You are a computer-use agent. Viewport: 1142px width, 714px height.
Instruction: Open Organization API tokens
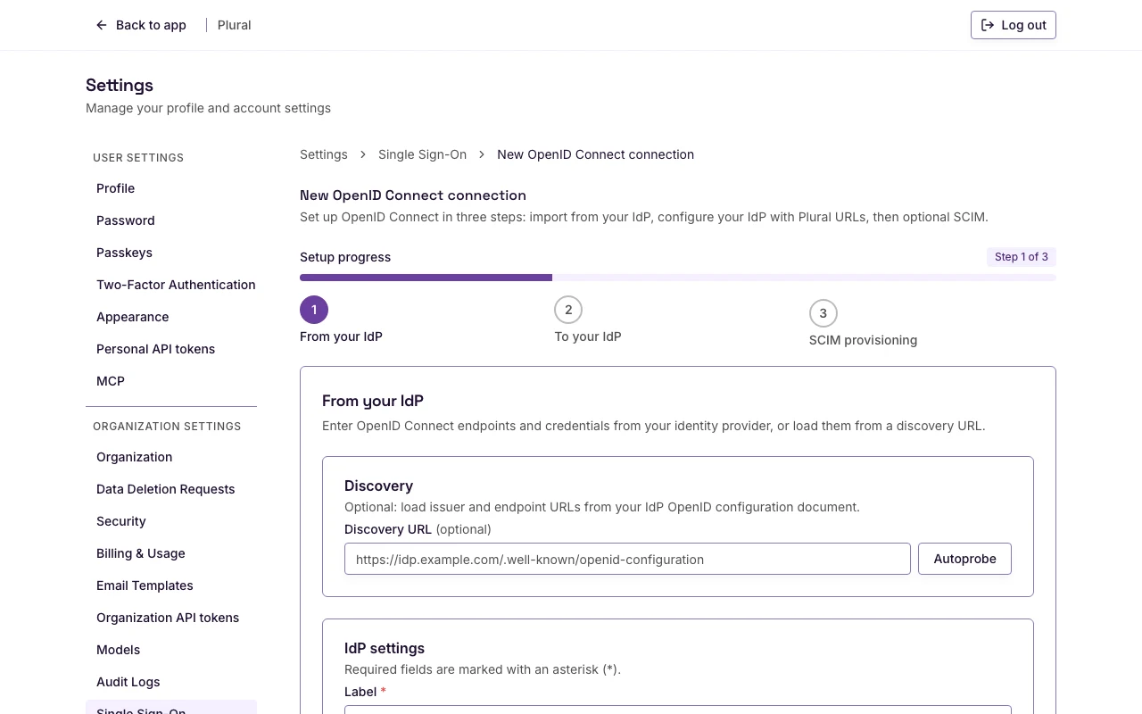pos(171,618)
